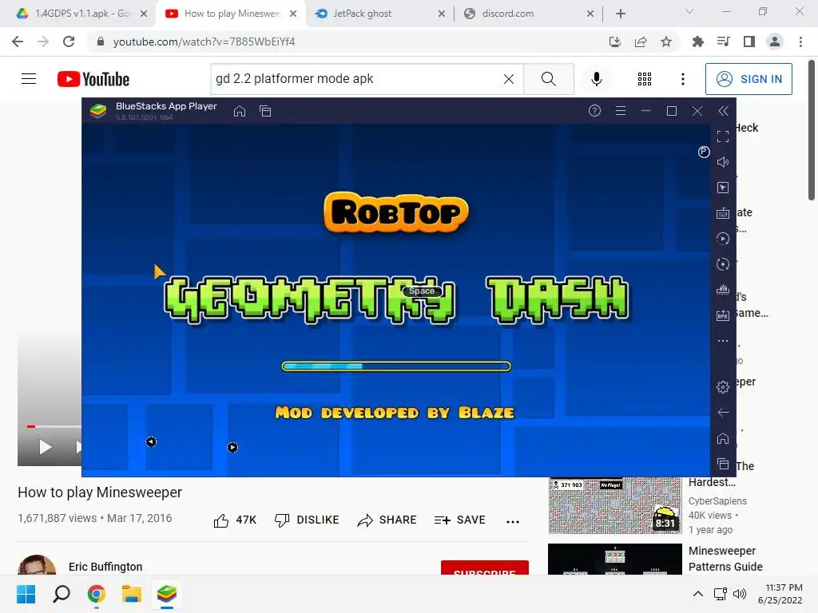Screen dimensions: 818x613
Task: Click the Space key overlay on game
Action: tap(422, 291)
